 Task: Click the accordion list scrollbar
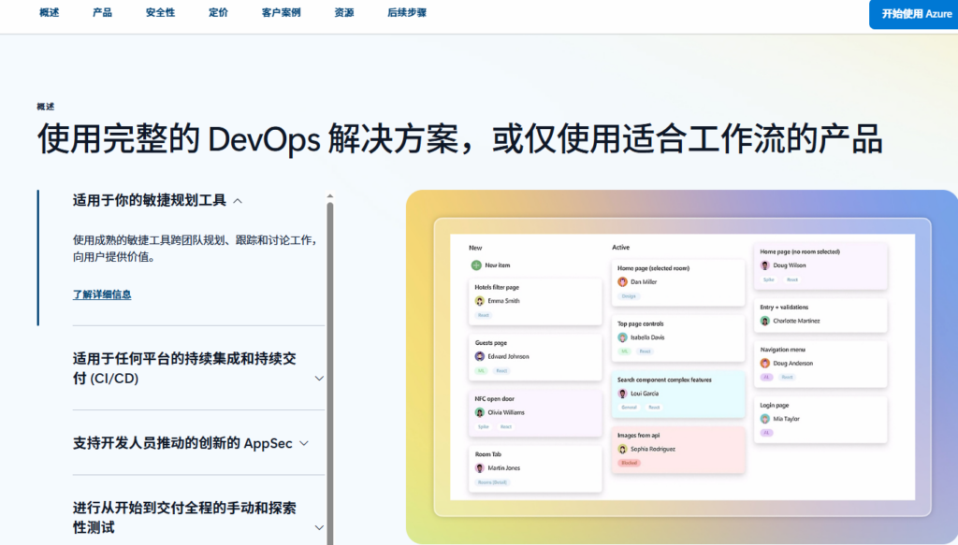coord(330,372)
